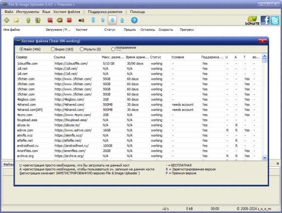Screen dimensions: 282x213
Task: Click the double-chevron collapse icon at panel right
Action: [278, 164]
